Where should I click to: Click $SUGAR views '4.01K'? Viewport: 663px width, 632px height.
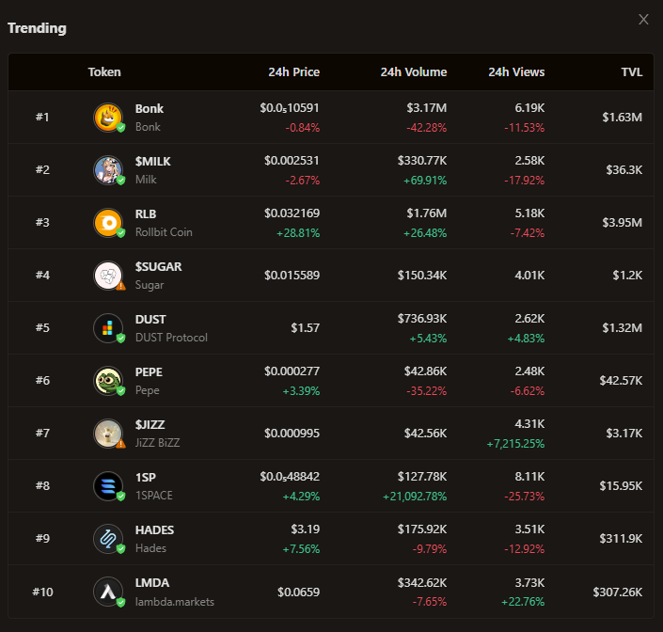pos(529,276)
